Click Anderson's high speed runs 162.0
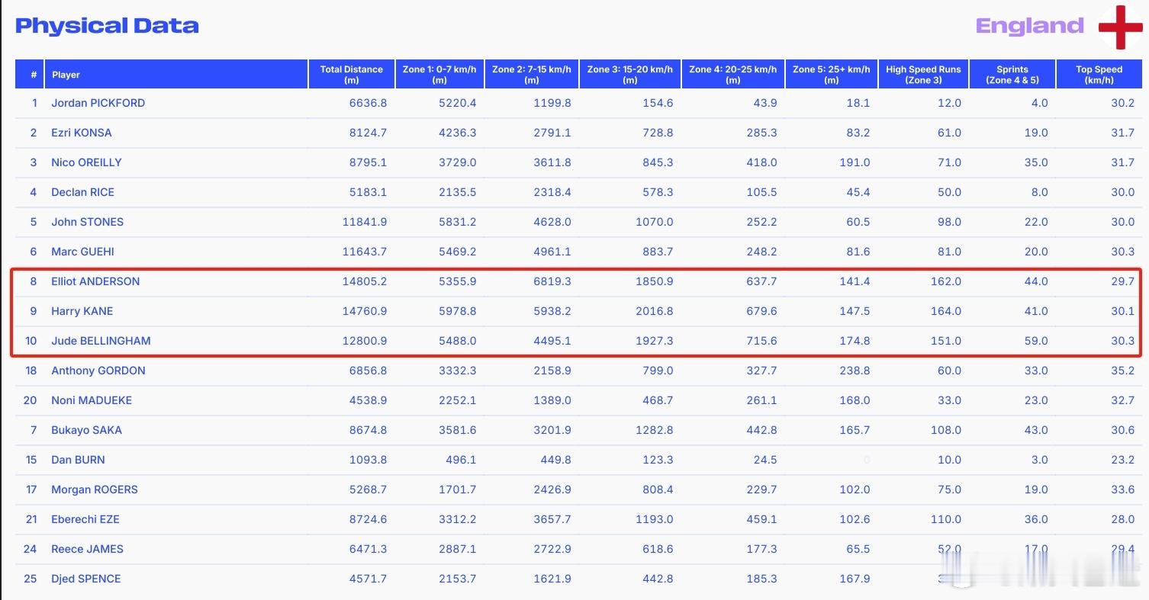 point(946,281)
